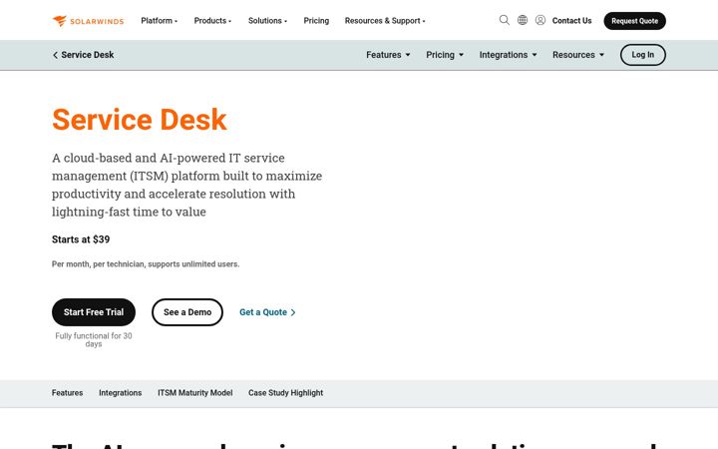Click the SolarWinds logo
718x449 pixels.
tap(88, 21)
